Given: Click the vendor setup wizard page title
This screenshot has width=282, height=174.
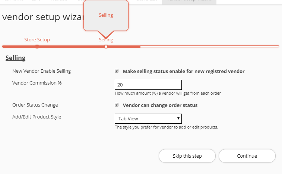Looking at the screenshot, I should [x=43, y=17].
